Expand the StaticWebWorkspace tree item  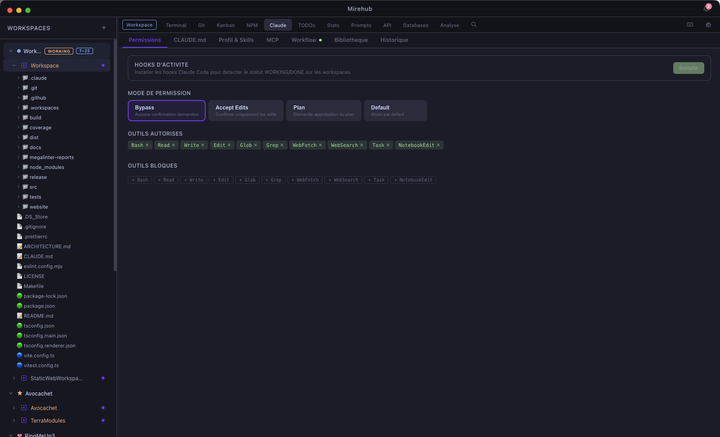click(x=14, y=378)
